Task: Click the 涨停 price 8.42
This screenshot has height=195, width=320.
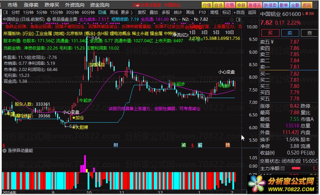Action: tap(294, 106)
